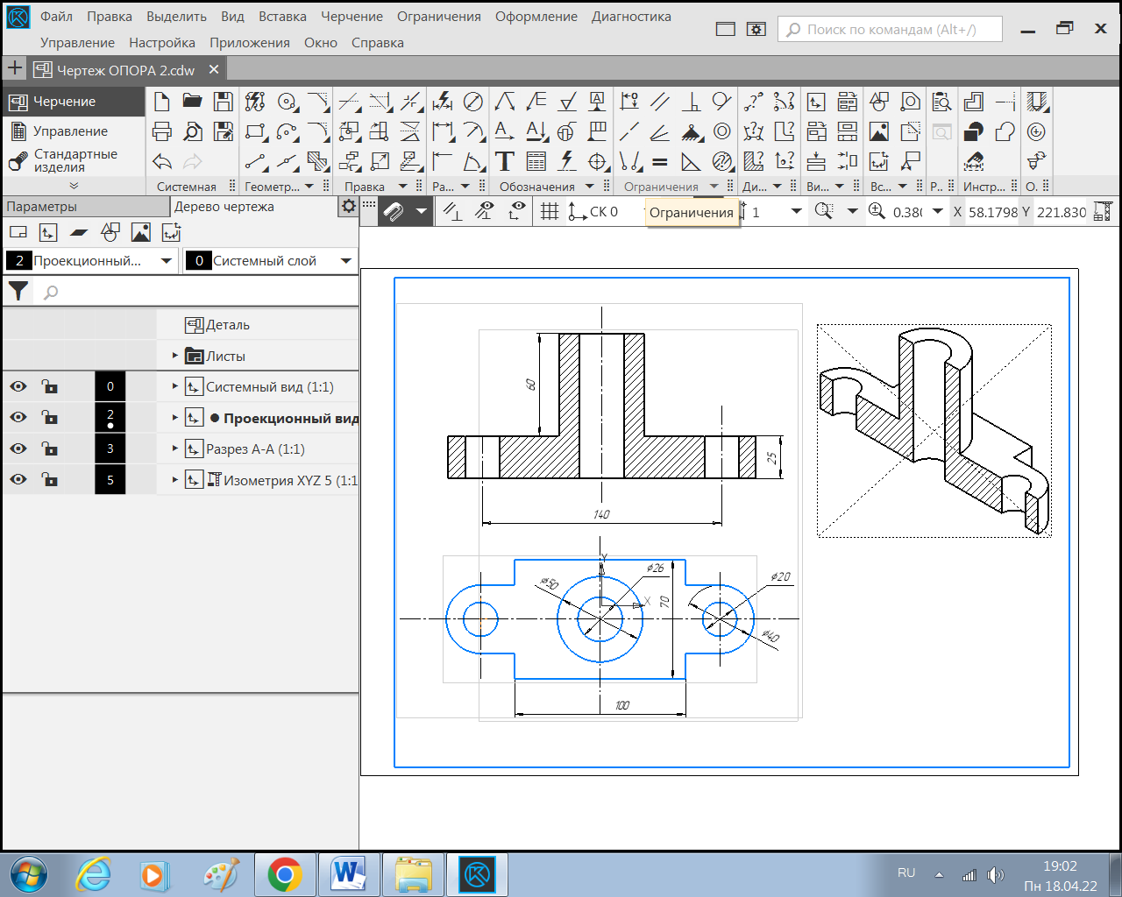Select the fillet rounding tool
Viewport: 1122px width, 897px height.
[318, 131]
